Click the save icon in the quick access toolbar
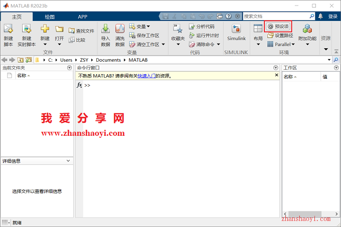 click(x=165, y=17)
